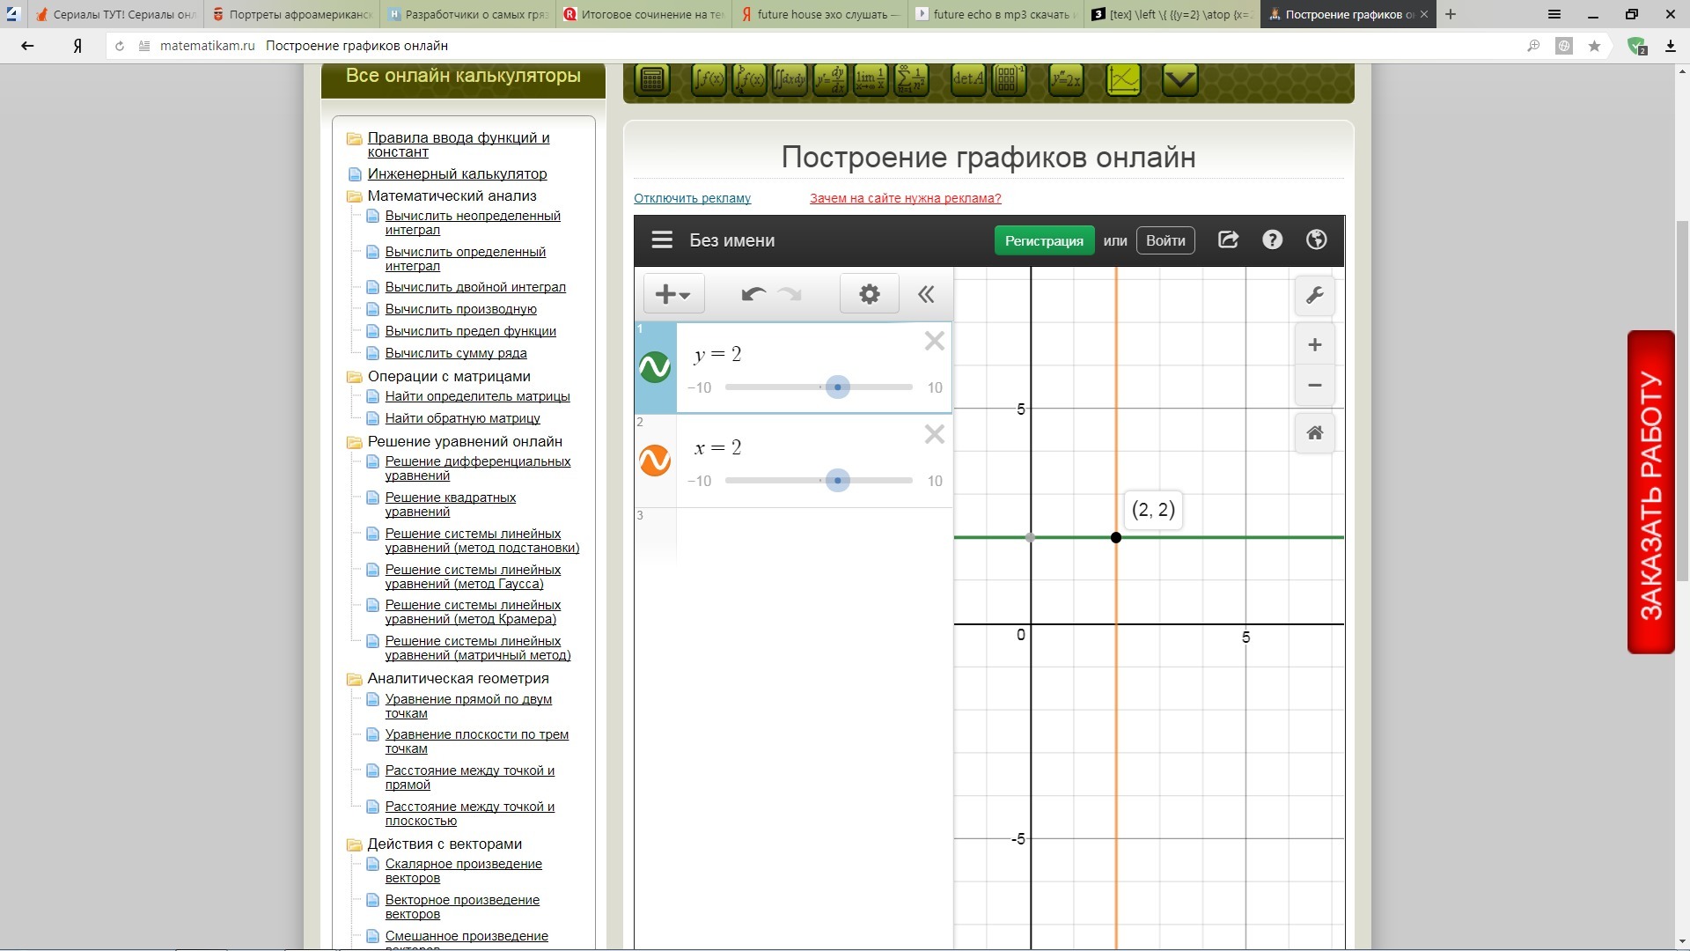Open the Вычислить производную link
1690x951 pixels.
(x=460, y=309)
